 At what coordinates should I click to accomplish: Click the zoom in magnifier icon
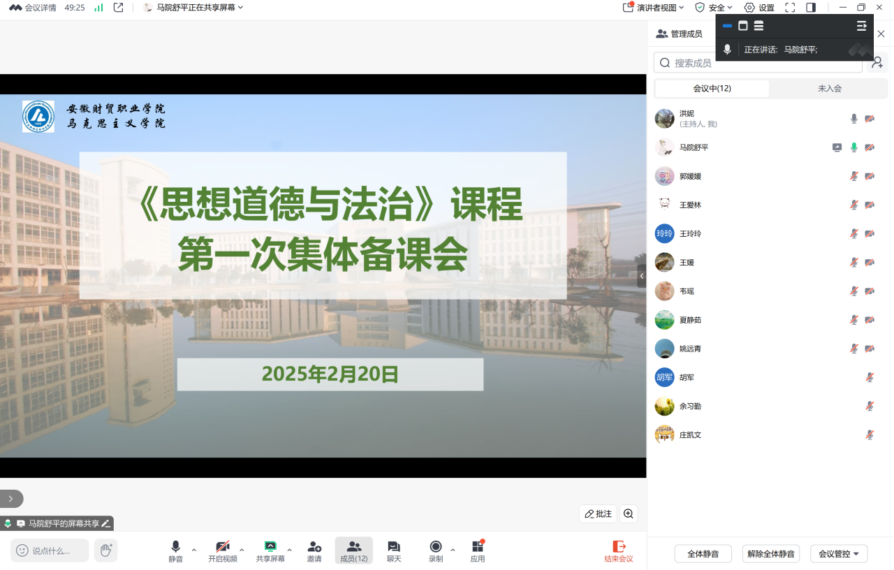(629, 514)
